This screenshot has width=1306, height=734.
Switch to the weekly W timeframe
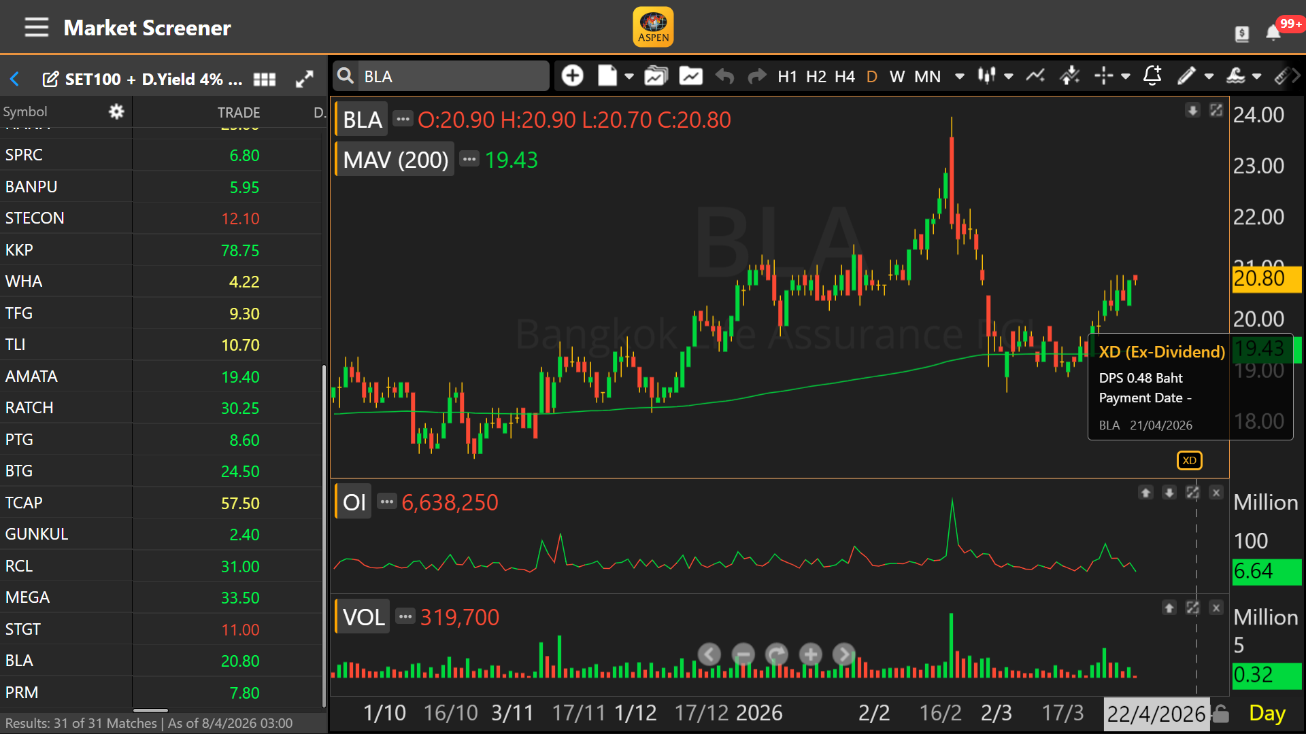[897, 76]
